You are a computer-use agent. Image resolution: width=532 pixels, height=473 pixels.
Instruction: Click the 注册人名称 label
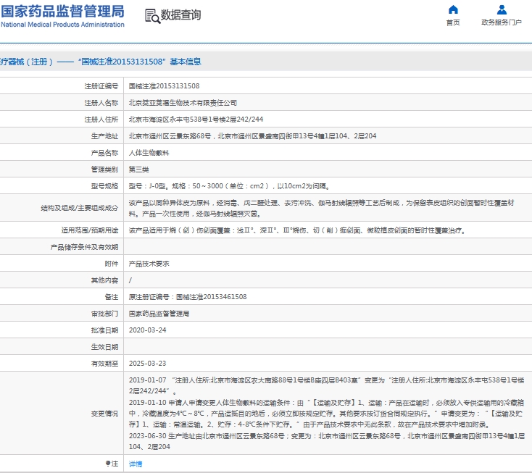[101, 103]
